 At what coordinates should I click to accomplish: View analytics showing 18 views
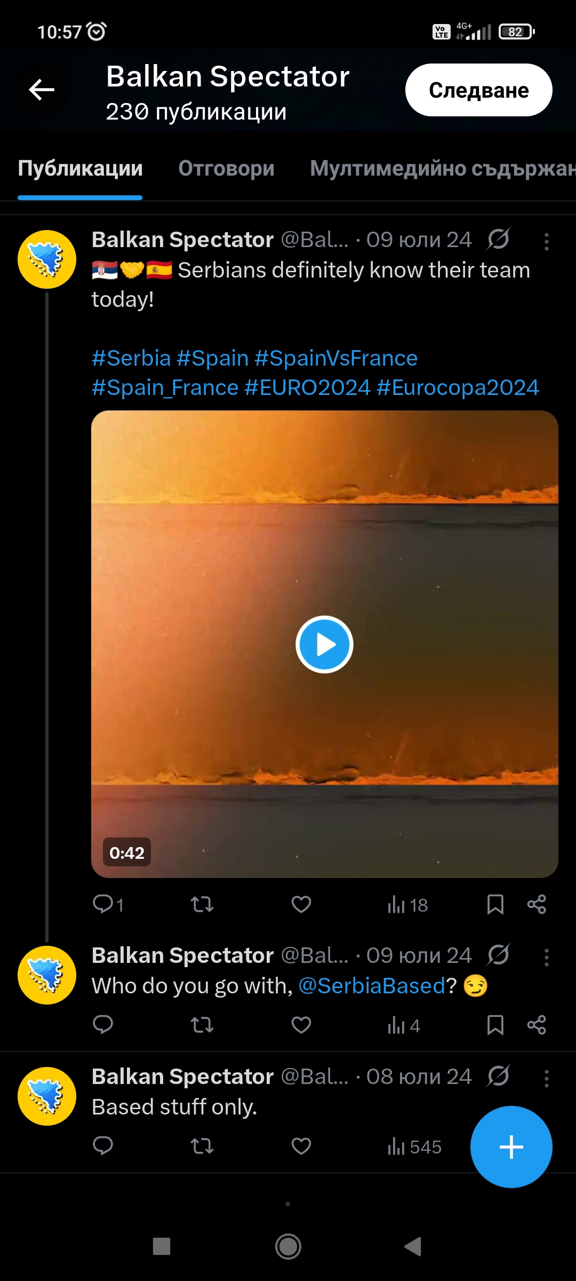[408, 905]
